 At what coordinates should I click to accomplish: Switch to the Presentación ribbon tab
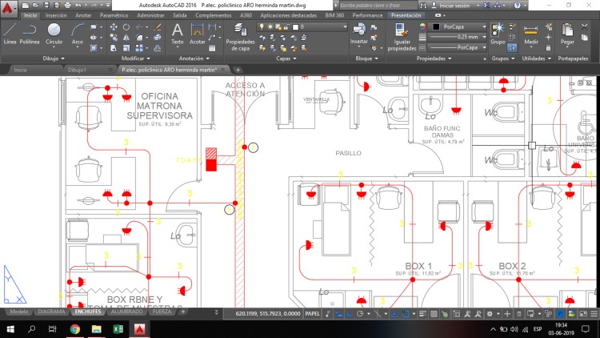pos(406,15)
